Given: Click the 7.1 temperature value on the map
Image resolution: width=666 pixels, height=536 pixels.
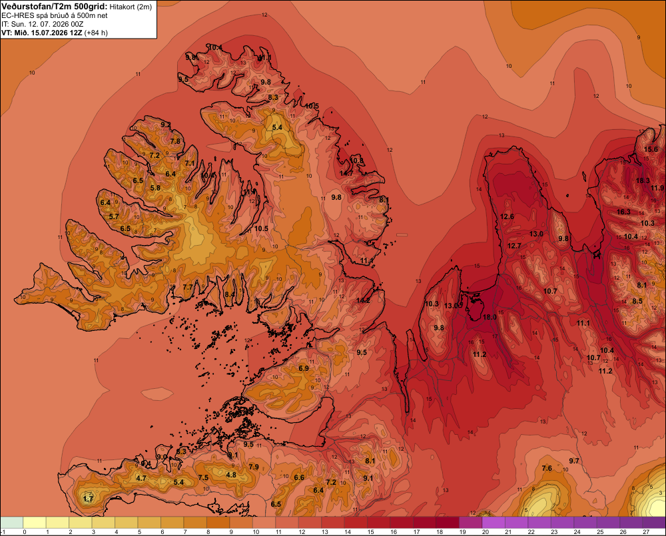Looking at the screenshot, I should click(x=190, y=163).
